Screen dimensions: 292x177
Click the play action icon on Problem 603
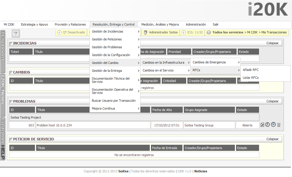pos(273,125)
